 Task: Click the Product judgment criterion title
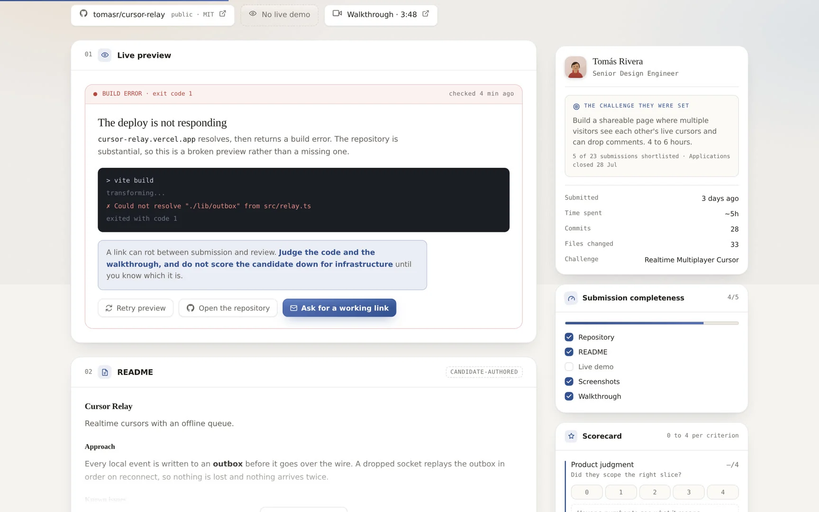click(602, 465)
